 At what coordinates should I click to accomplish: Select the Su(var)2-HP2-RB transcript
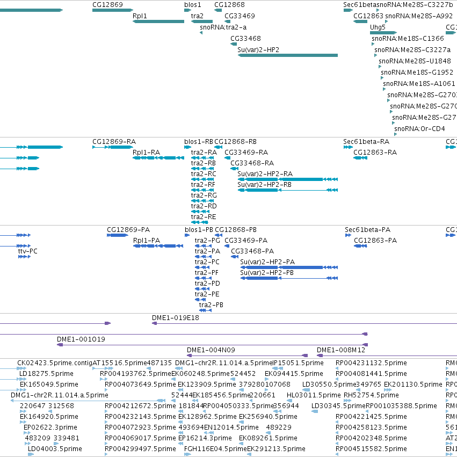coord(288,190)
